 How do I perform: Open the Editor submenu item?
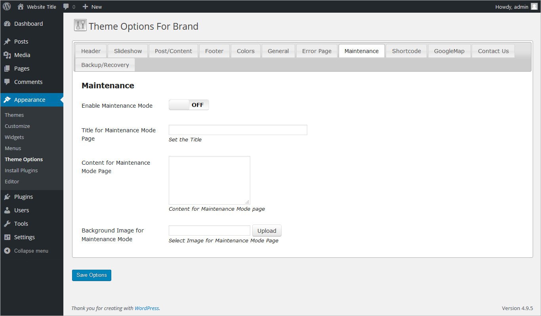tap(12, 181)
